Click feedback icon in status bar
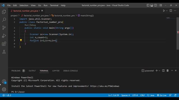 tap(170, 95)
